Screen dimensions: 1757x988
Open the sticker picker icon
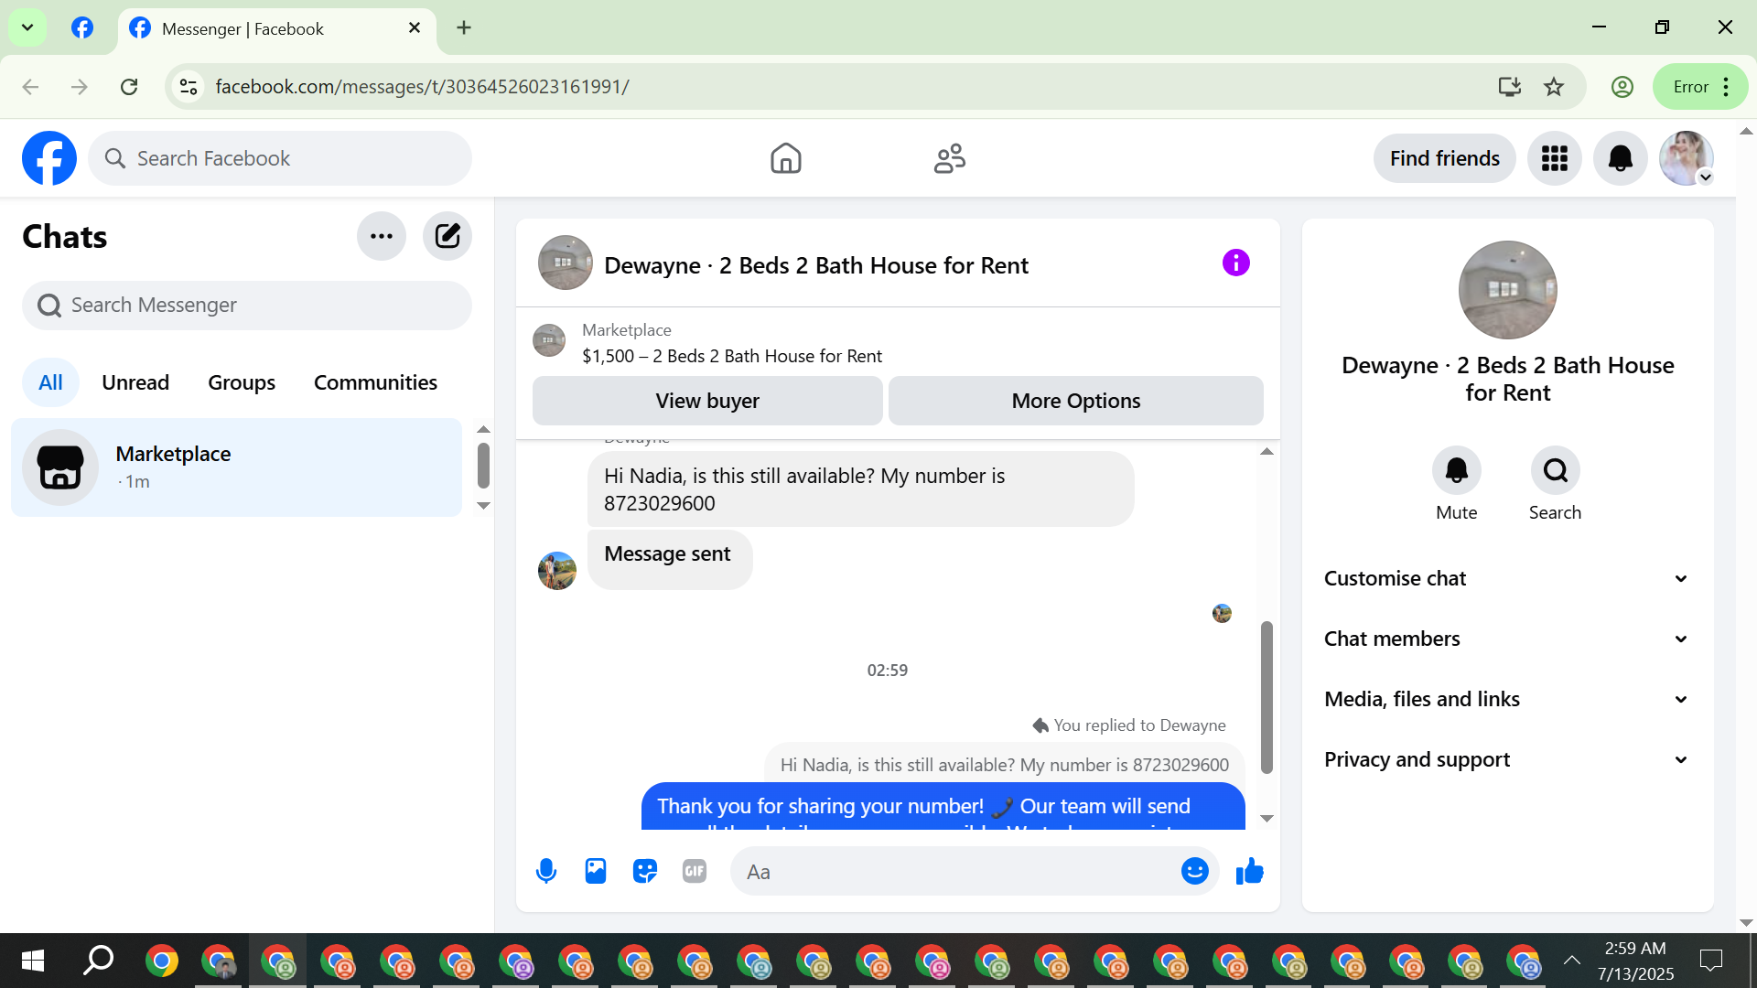click(x=645, y=871)
